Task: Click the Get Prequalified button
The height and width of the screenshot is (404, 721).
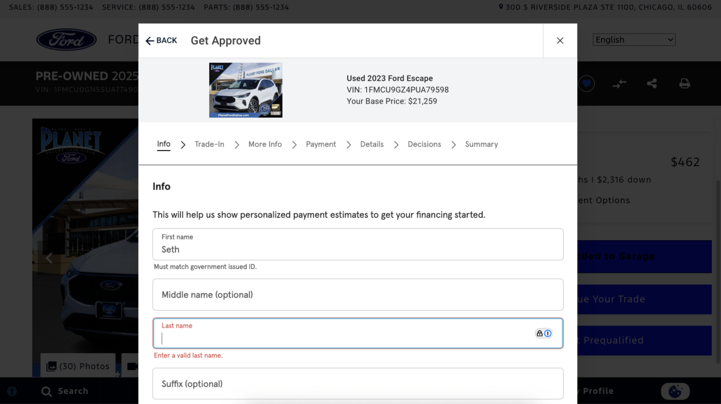Action: [644, 340]
